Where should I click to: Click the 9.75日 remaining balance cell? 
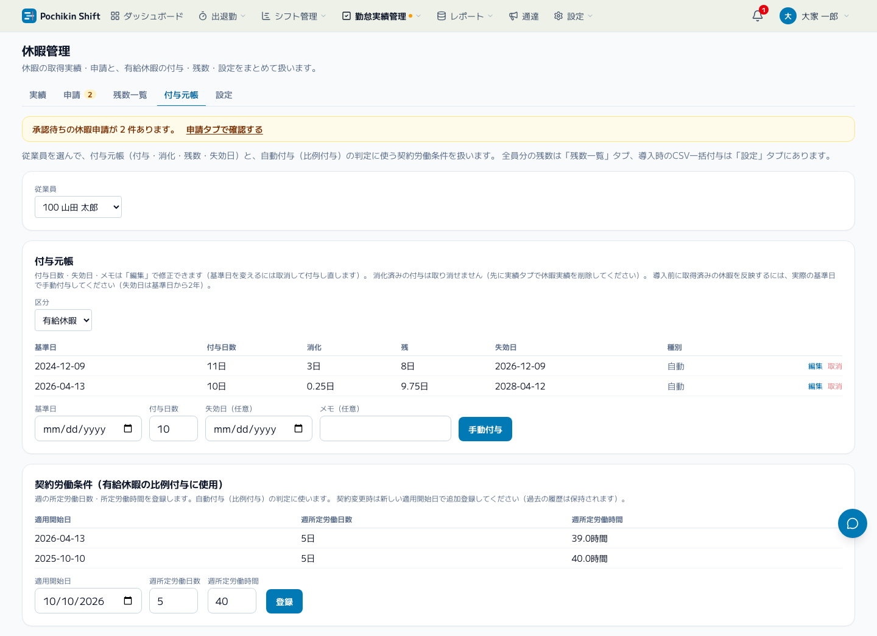point(415,386)
